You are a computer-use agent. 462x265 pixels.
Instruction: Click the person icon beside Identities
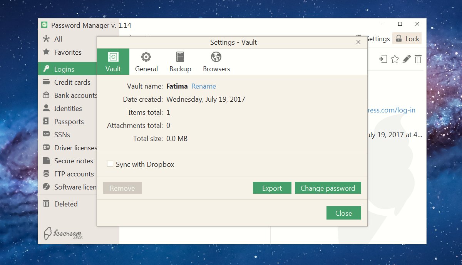46,108
